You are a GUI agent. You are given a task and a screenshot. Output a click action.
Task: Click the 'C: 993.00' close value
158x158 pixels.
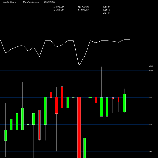tap(58, 10)
